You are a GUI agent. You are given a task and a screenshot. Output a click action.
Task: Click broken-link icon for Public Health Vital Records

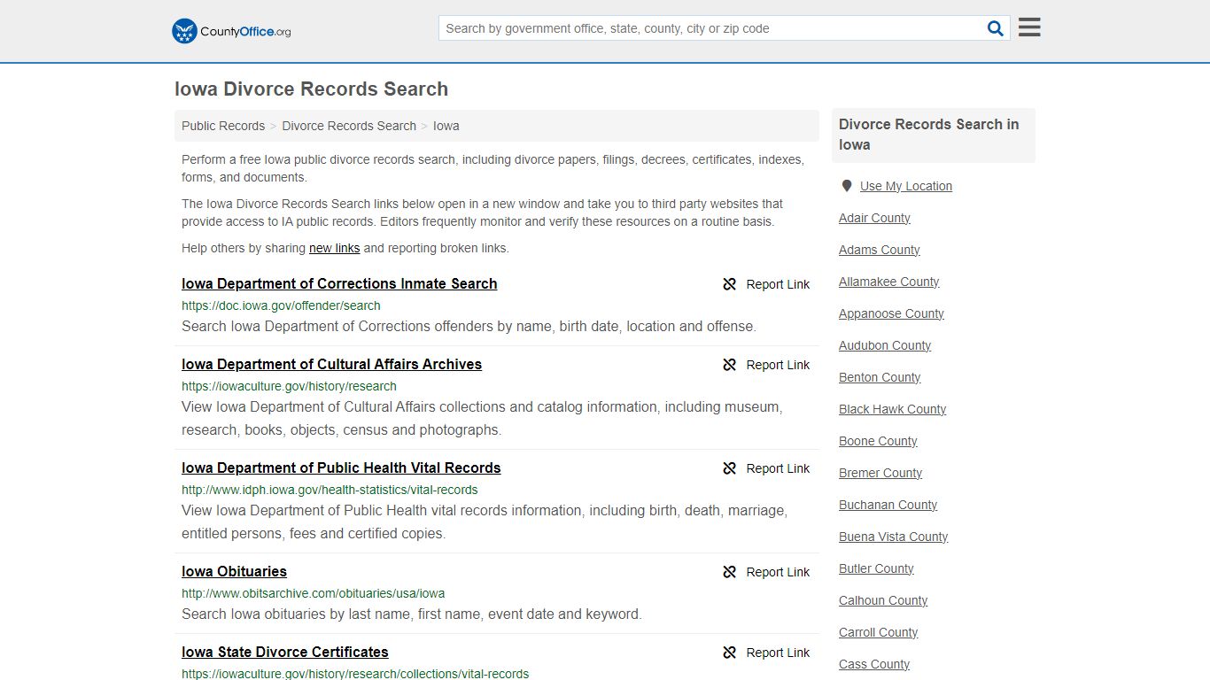click(730, 468)
